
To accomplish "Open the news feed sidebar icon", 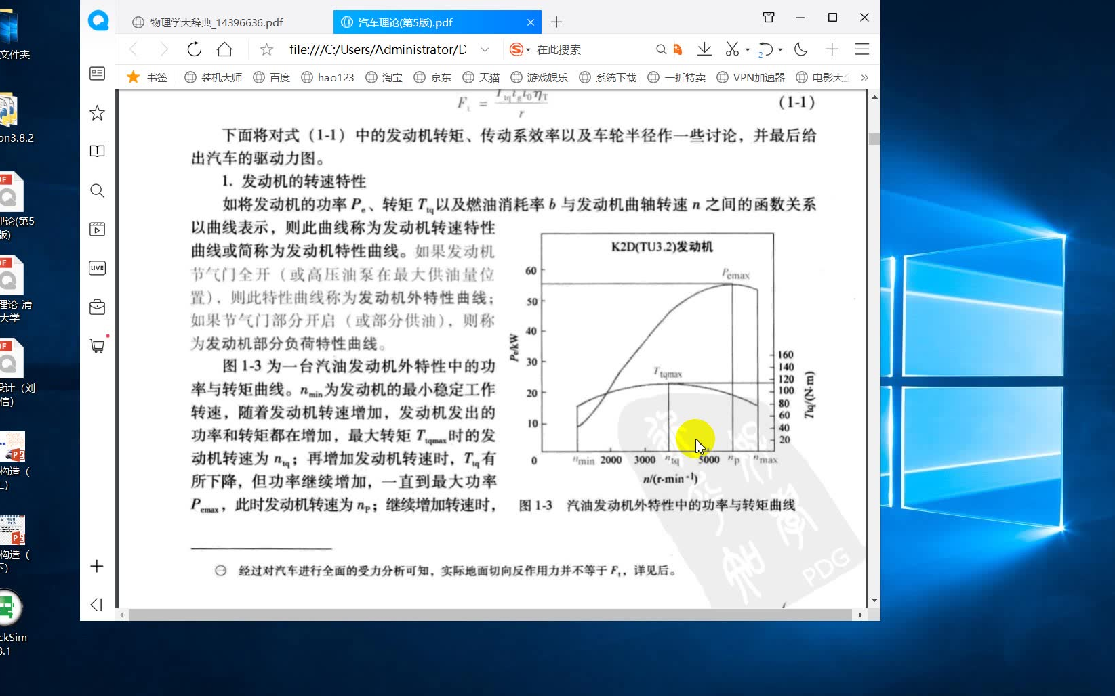I will [98, 73].
